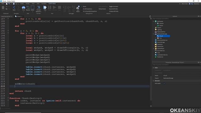This screenshot has width=201, height=113.
Task: Collapse the ReplicatedStorage node in Explorer
Action: (x=154, y=34)
